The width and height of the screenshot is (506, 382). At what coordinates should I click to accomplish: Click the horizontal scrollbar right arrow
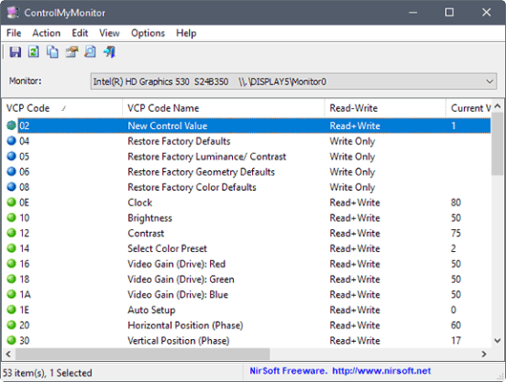(484, 354)
